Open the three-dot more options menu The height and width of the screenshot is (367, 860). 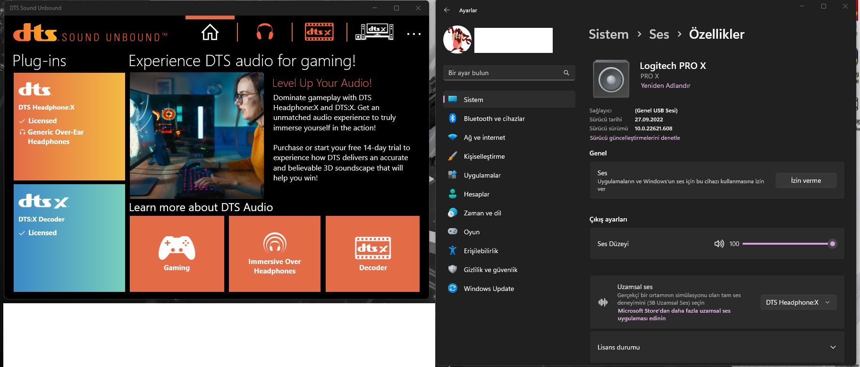pos(414,34)
